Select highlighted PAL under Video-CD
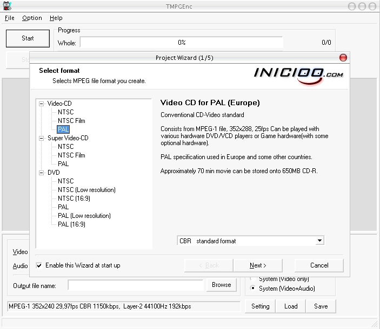The width and height of the screenshot is (380, 329). click(63, 129)
